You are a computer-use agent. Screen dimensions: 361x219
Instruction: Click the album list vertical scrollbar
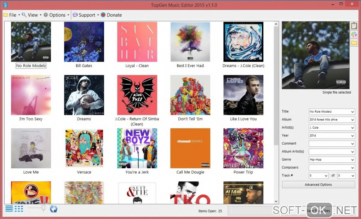click(x=276, y=85)
